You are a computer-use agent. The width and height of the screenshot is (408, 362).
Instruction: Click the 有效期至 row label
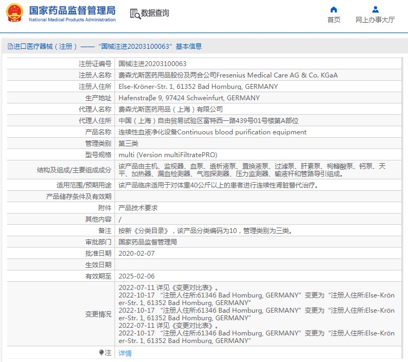pos(98,276)
